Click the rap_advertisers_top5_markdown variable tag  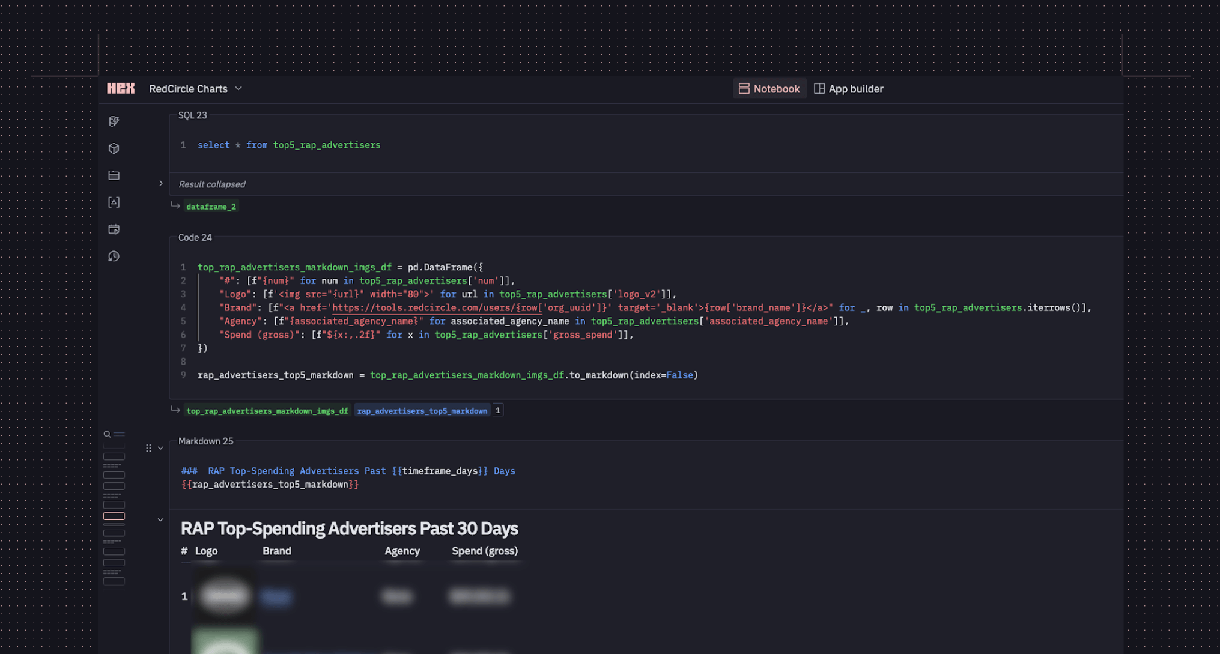[x=422, y=411]
